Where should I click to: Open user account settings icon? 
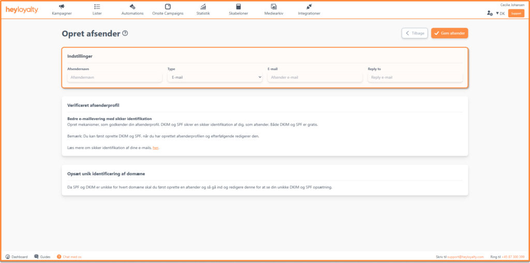click(490, 13)
